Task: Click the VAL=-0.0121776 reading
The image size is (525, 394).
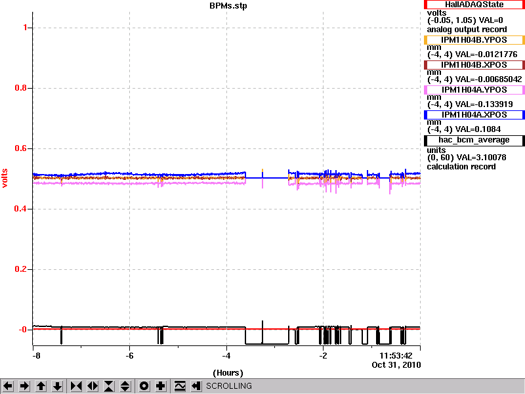Action: pyautogui.click(x=486, y=55)
